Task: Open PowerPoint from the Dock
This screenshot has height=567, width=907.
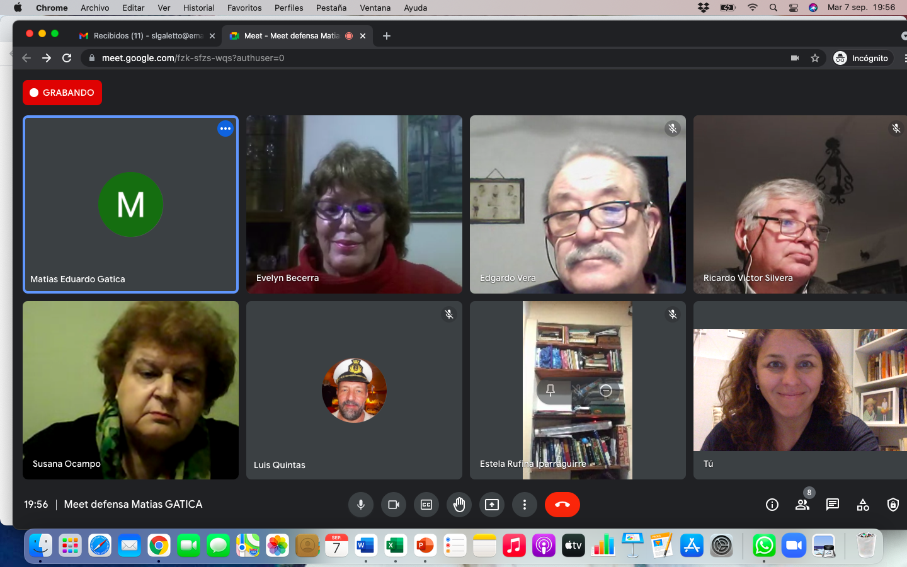Action: [x=425, y=545]
